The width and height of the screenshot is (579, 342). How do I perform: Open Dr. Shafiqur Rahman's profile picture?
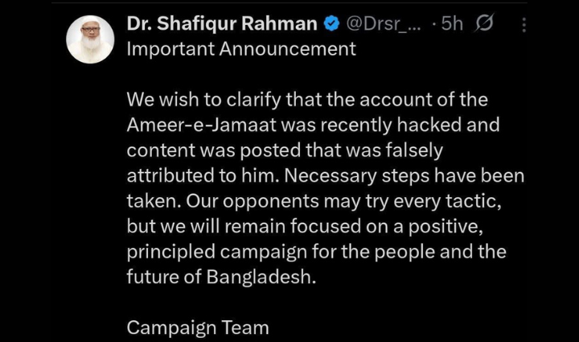(x=90, y=39)
